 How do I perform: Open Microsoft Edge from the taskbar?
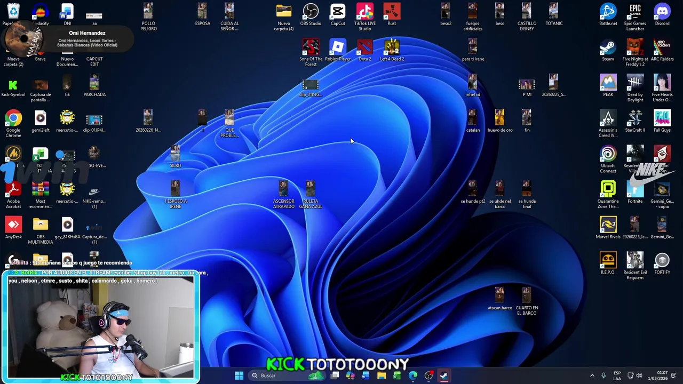(x=413, y=375)
